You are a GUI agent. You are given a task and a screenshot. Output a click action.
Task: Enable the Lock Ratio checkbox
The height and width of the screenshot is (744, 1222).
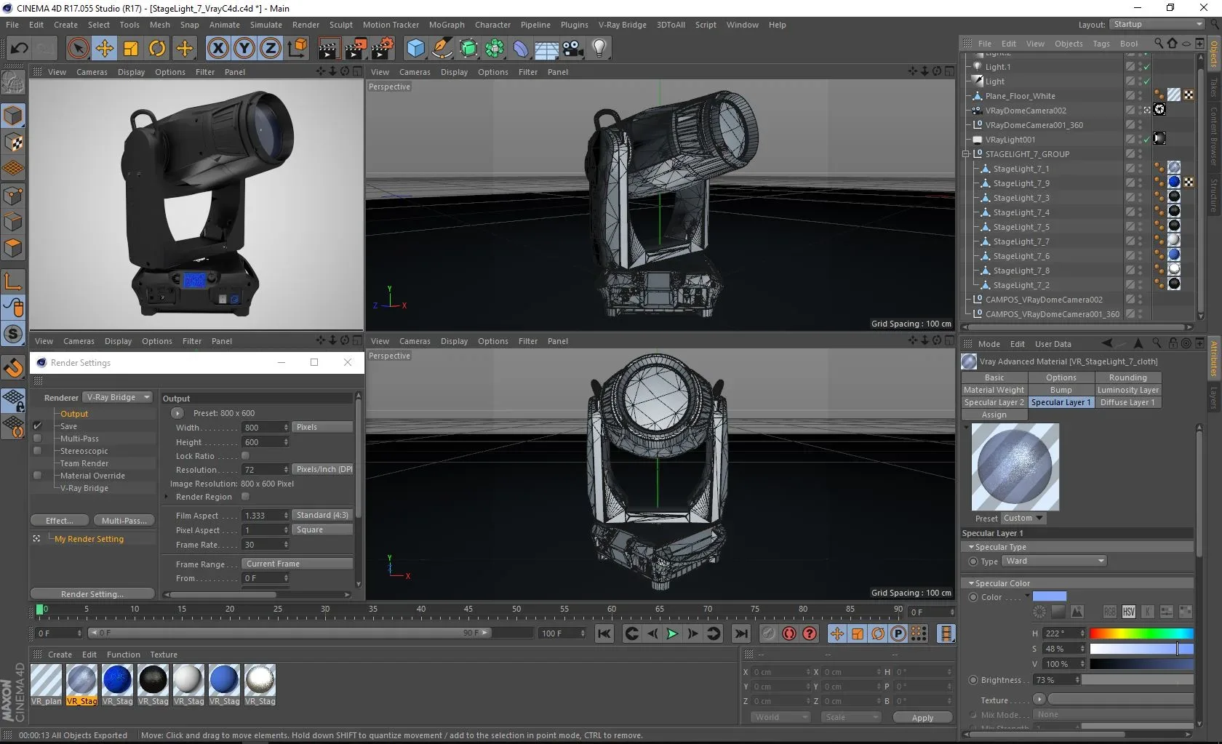point(245,456)
